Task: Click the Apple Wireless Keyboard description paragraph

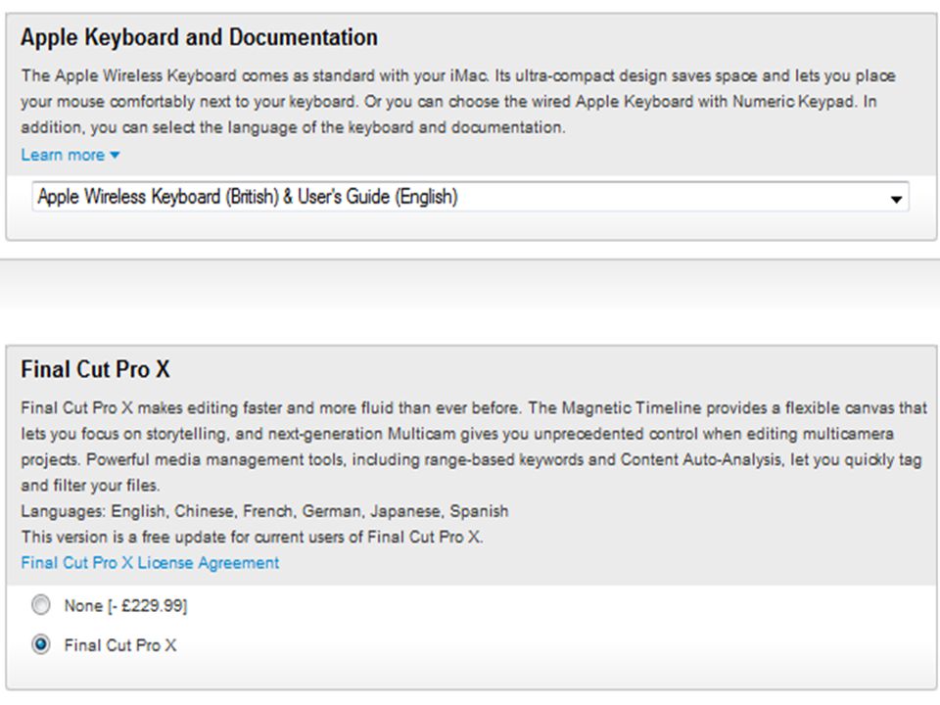Action: (458, 102)
